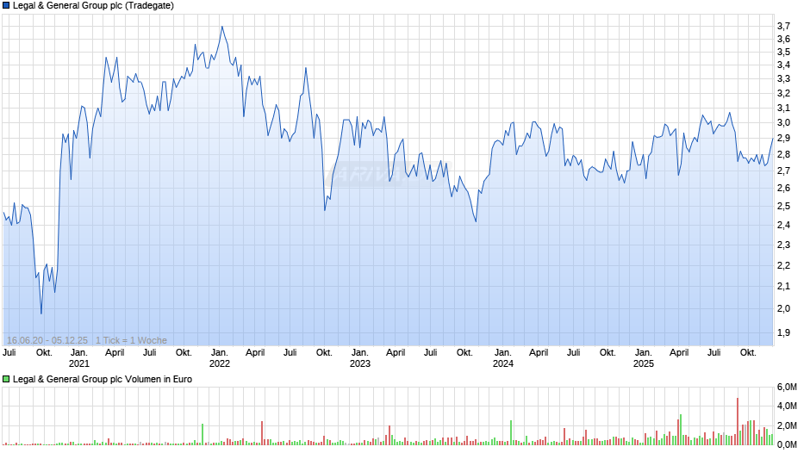810x453 pixels.
Task: Click the 2,0M volume axis value
Action: (x=787, y=425)
